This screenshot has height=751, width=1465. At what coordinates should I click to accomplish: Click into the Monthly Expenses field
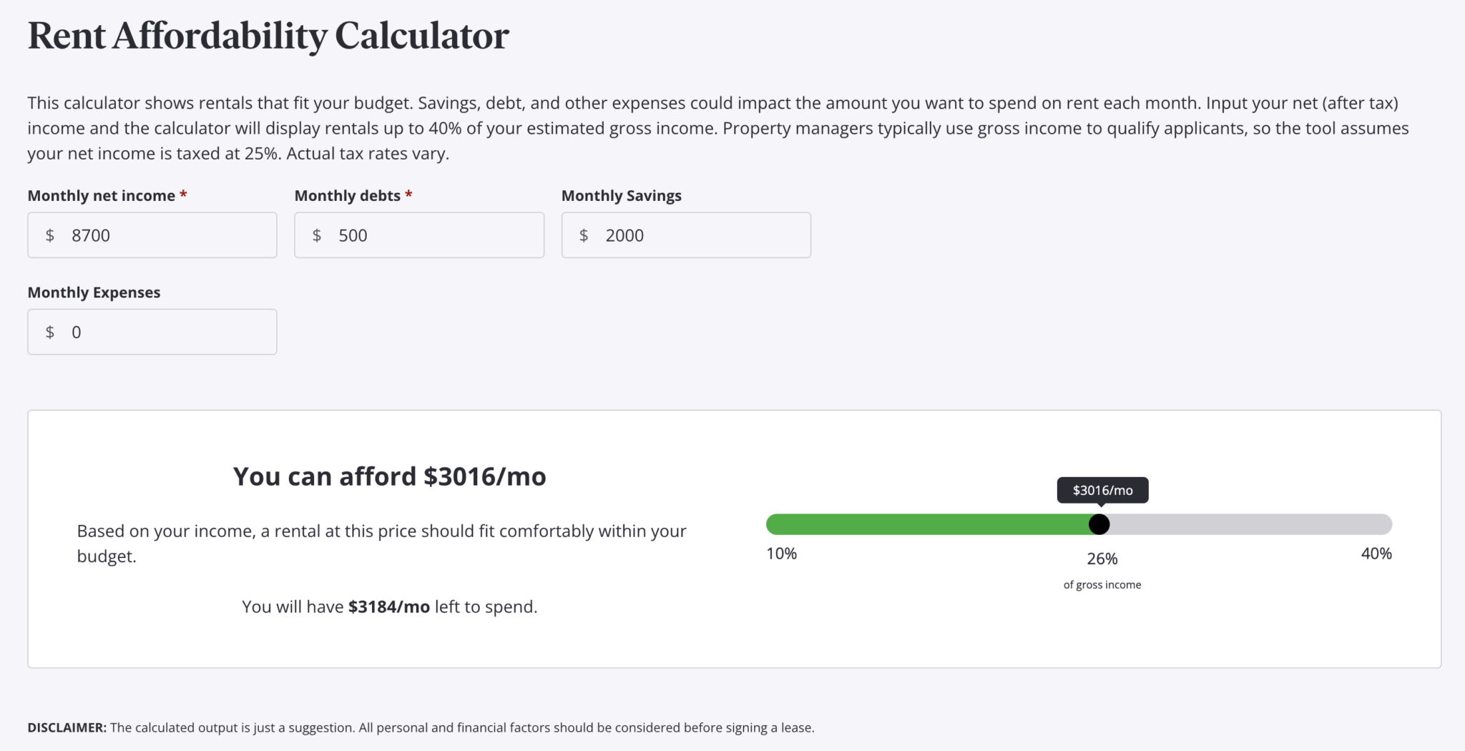click(165, 332)
